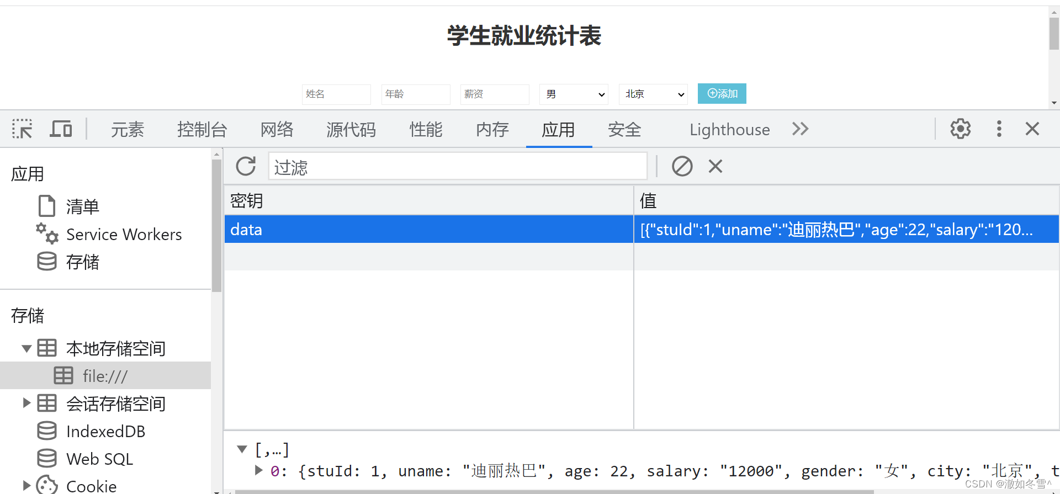Expand the Cookie tree node
This screenshot has height=494, width=1060.
[26, 486]
